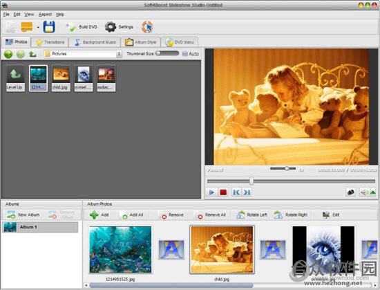Switch to the Background Music tab

click(x=95, y=42)
